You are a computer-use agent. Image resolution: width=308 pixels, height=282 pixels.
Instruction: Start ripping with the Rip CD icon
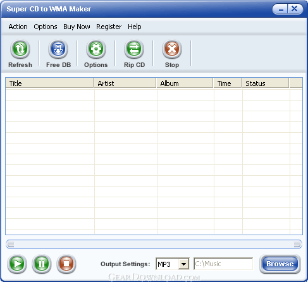134,49
